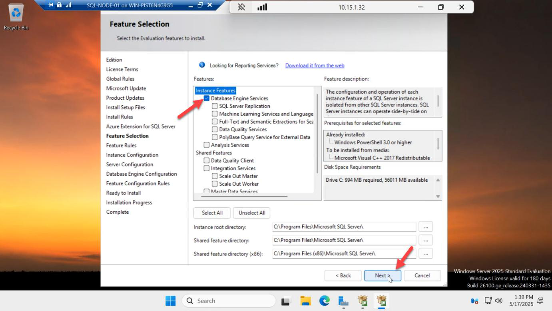Select the Ready to Install step
This screenshot has width=552, height=311.
(124, 193)
